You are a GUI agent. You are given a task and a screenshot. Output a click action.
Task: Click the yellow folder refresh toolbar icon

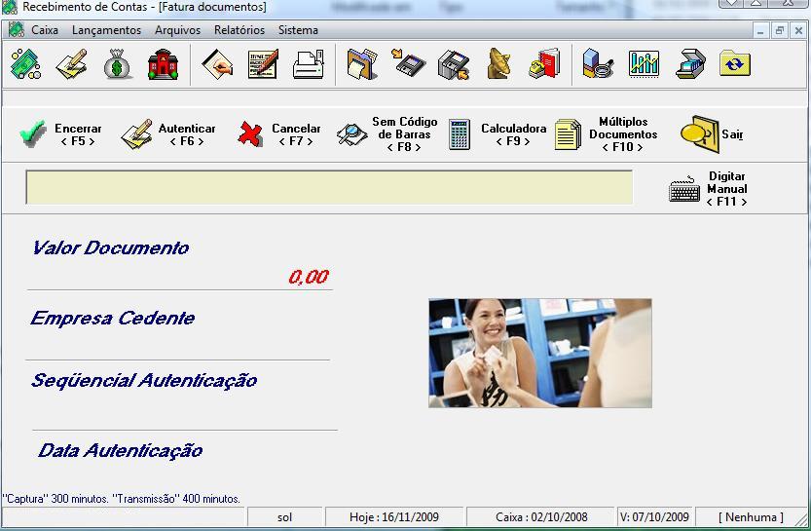(x=735, y=63)
